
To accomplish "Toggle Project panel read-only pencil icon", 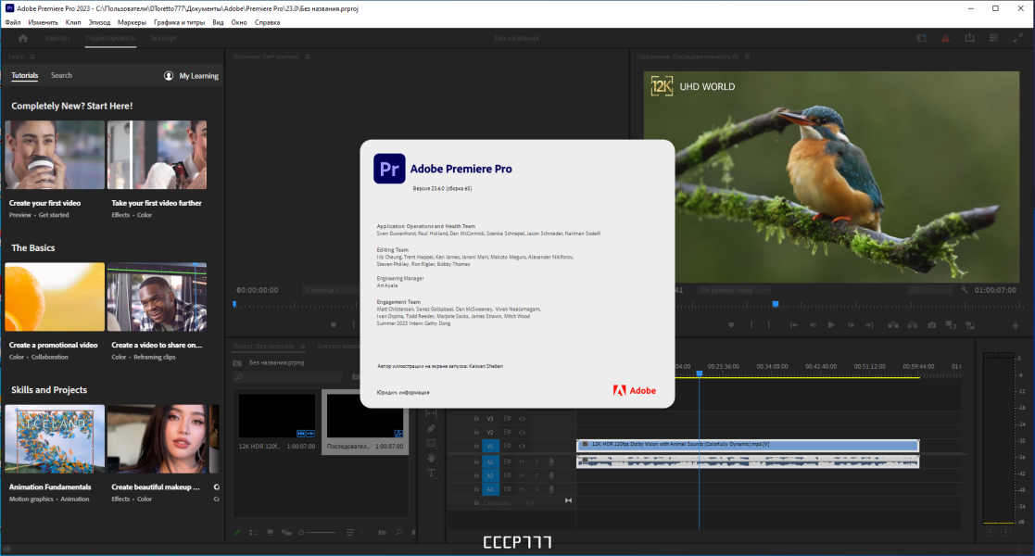I will 237,532.
